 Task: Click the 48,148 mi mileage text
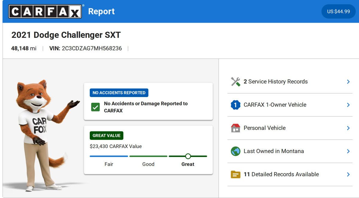coord(24,48)
